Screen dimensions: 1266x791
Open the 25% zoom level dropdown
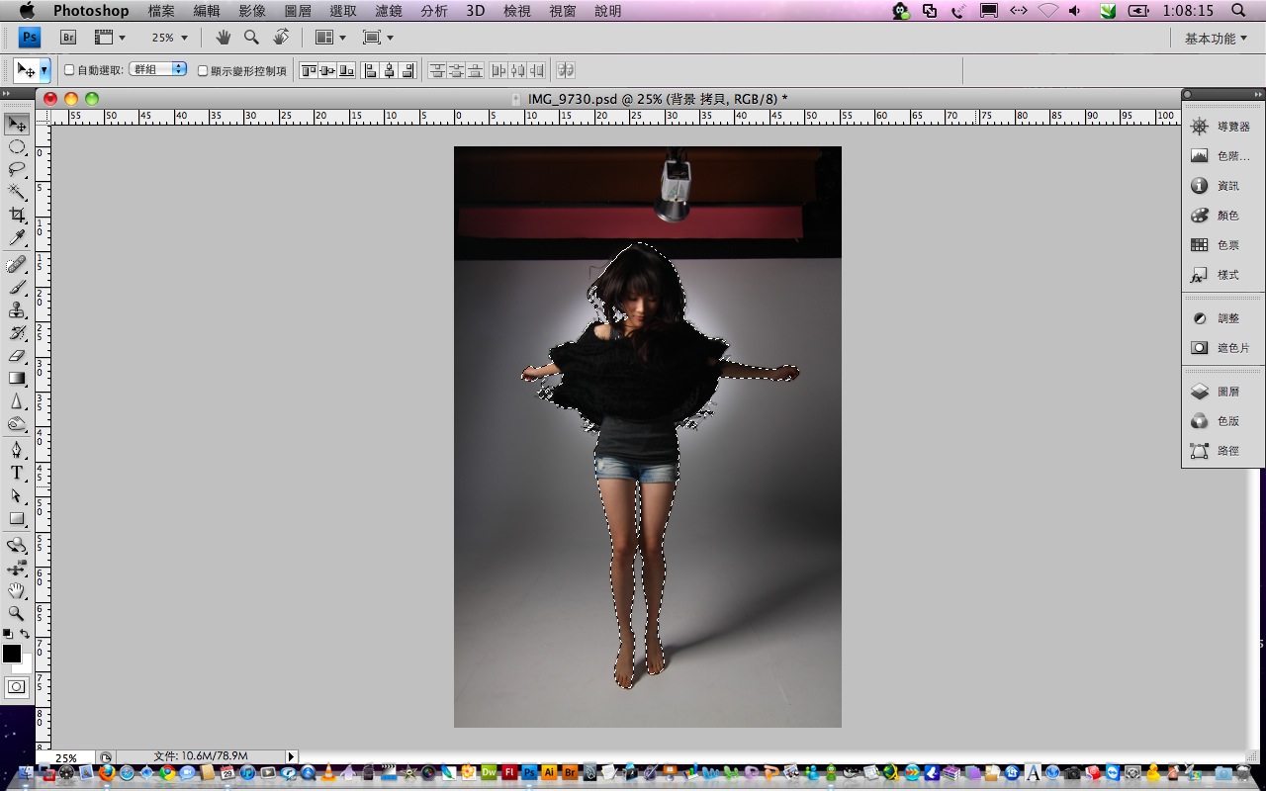[168, 38]
